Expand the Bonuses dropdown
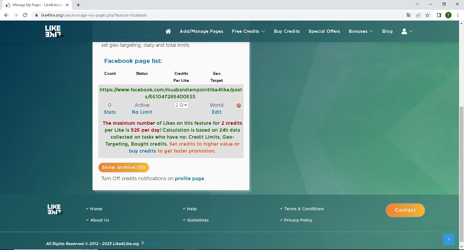The image size is (464, 250). tap(361, 31)
